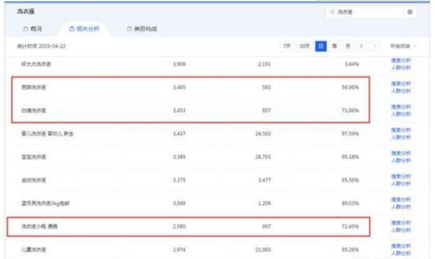Open 人群分析 for the 2,980 row

pos(401,230)
